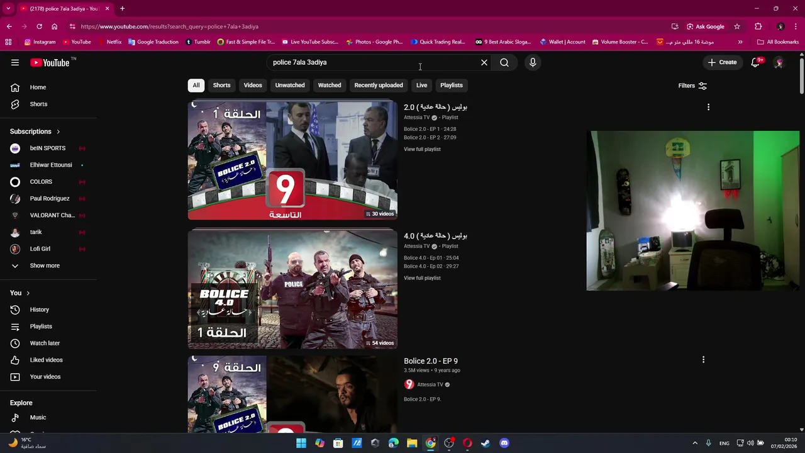The height and width of the screenshot is (453, 805).
Task: Open Paul Rodriguez subscription channel
Action: (48, 198)
